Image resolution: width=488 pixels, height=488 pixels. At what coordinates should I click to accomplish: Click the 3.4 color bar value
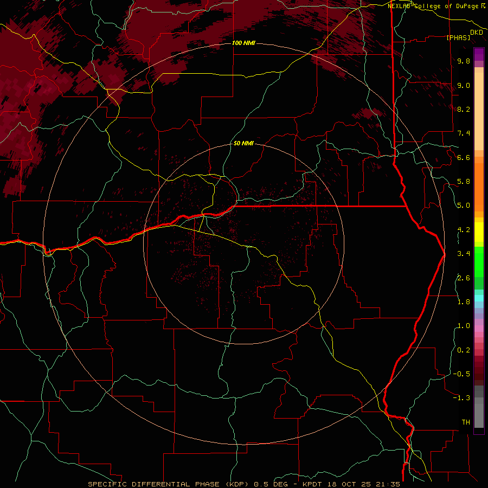click(464, 254)
